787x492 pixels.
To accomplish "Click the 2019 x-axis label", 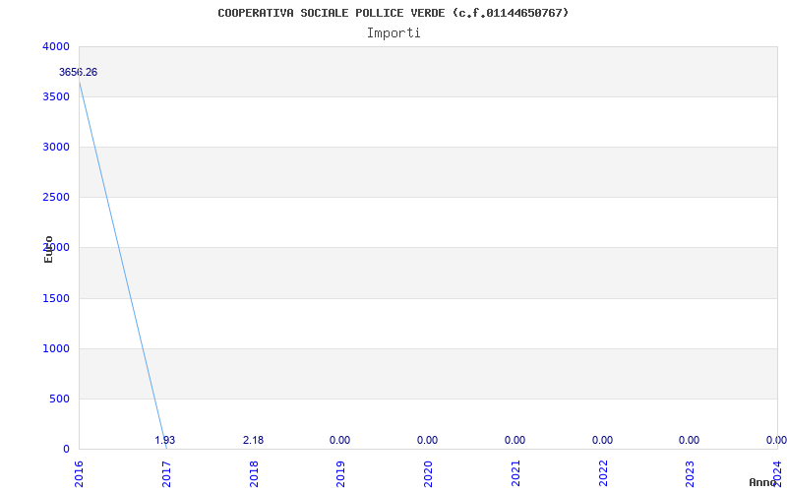I will [x=340, y=474].
